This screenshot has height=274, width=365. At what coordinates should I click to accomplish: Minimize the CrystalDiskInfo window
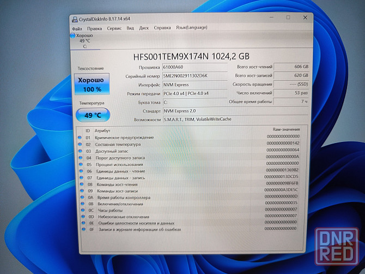(x=271, y=17)
